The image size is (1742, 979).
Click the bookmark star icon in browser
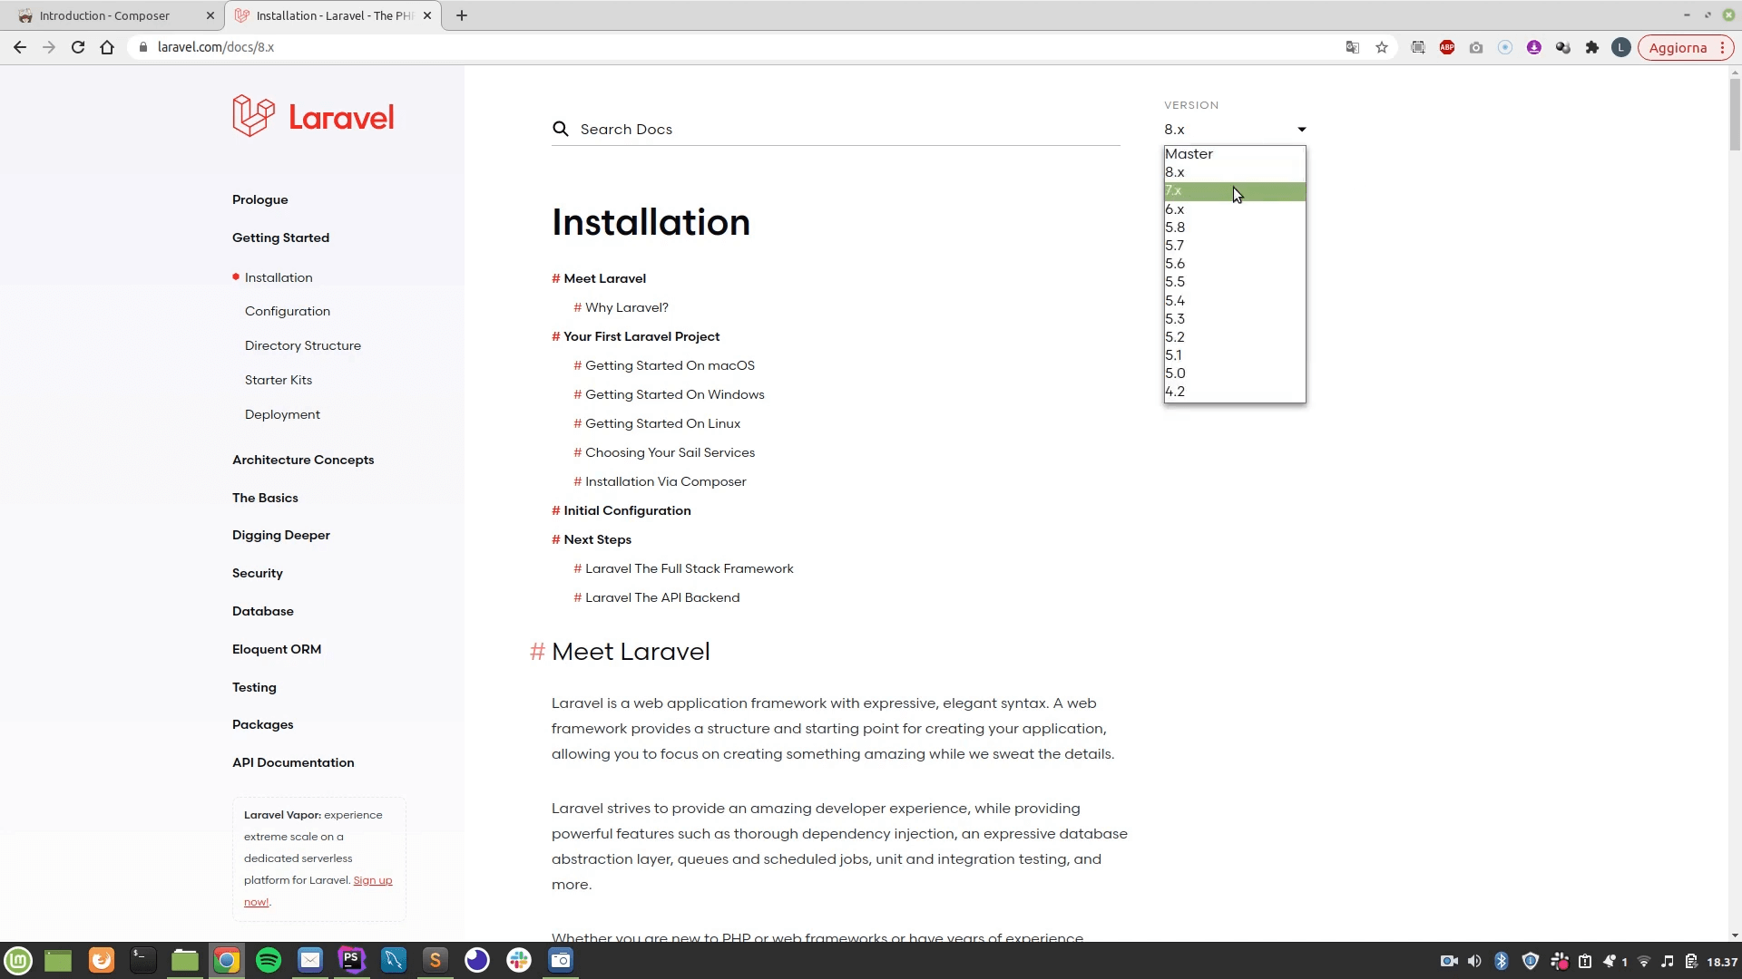1382,48
